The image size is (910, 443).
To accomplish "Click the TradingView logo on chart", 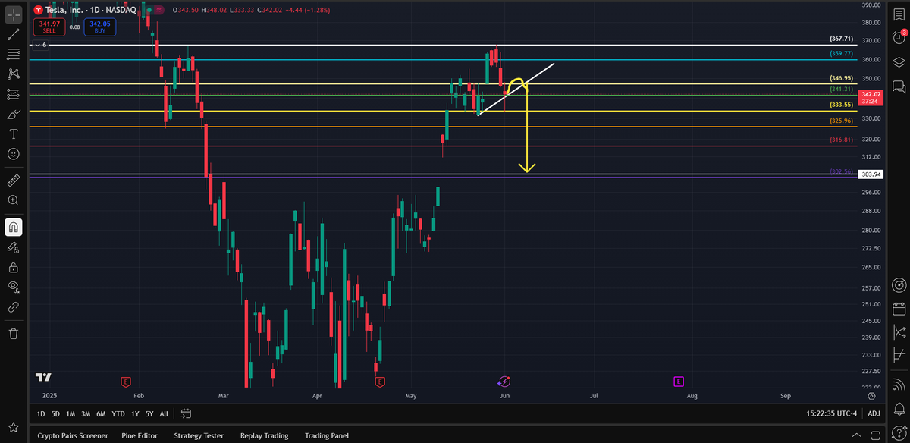I will point(43,377).
